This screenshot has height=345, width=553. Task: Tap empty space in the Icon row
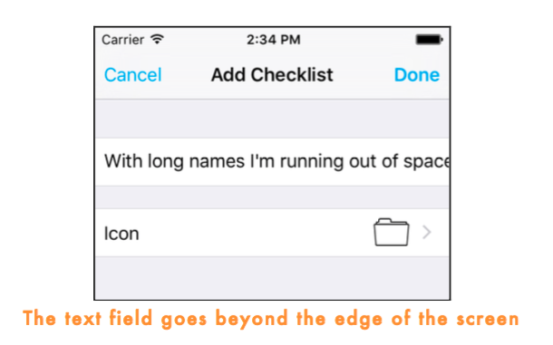(254, 233)
